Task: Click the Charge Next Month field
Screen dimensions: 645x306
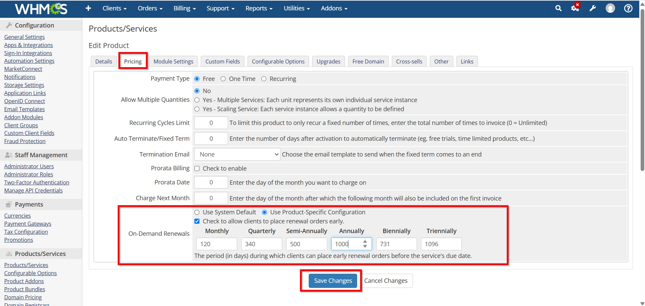Action: [211, 198]
